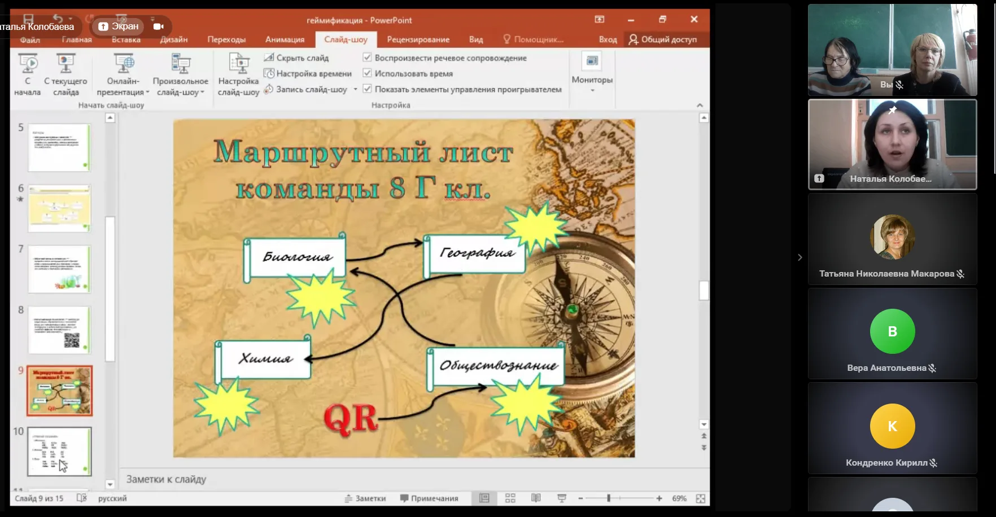
Task: Switch to 'Рецензирование' ribbon tab
Action: 418,40
